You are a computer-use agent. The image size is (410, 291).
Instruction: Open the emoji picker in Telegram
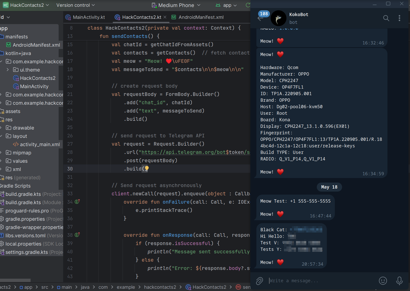[x=383, y=281]
